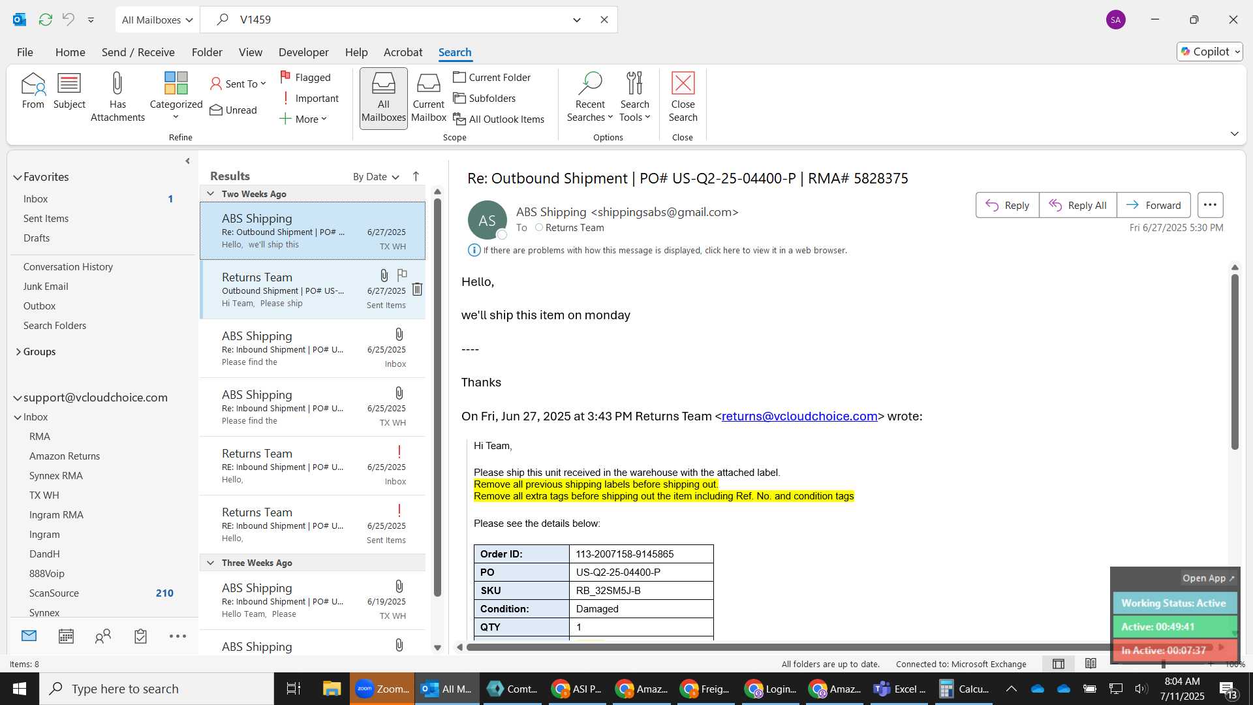This screenshot has width=1253, height=705.
Task: Click Send/Receive All Folders sync icon
Action: pos(46,20)
